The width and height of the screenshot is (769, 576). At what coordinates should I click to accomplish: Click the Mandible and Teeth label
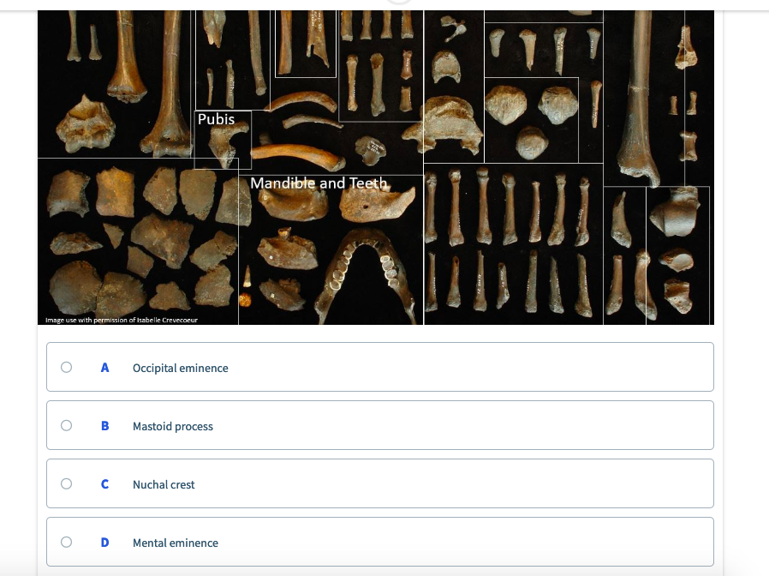coord(319,183)
